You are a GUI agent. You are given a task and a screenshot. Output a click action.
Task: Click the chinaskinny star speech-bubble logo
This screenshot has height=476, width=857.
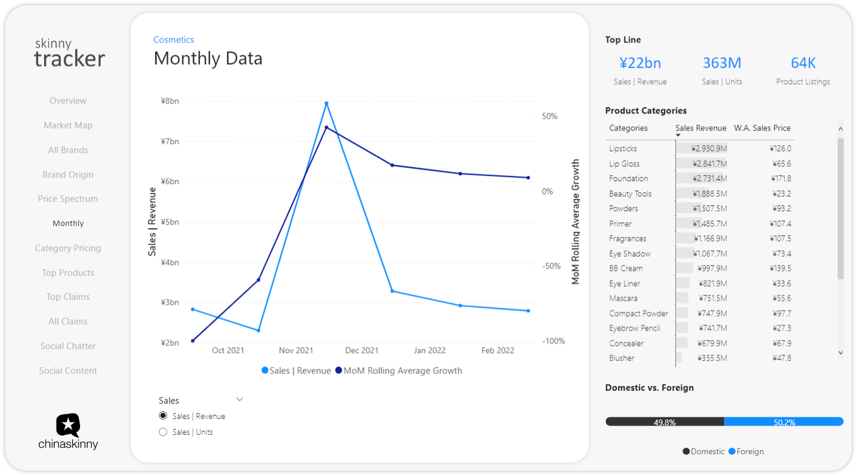(x=68, y=425)
